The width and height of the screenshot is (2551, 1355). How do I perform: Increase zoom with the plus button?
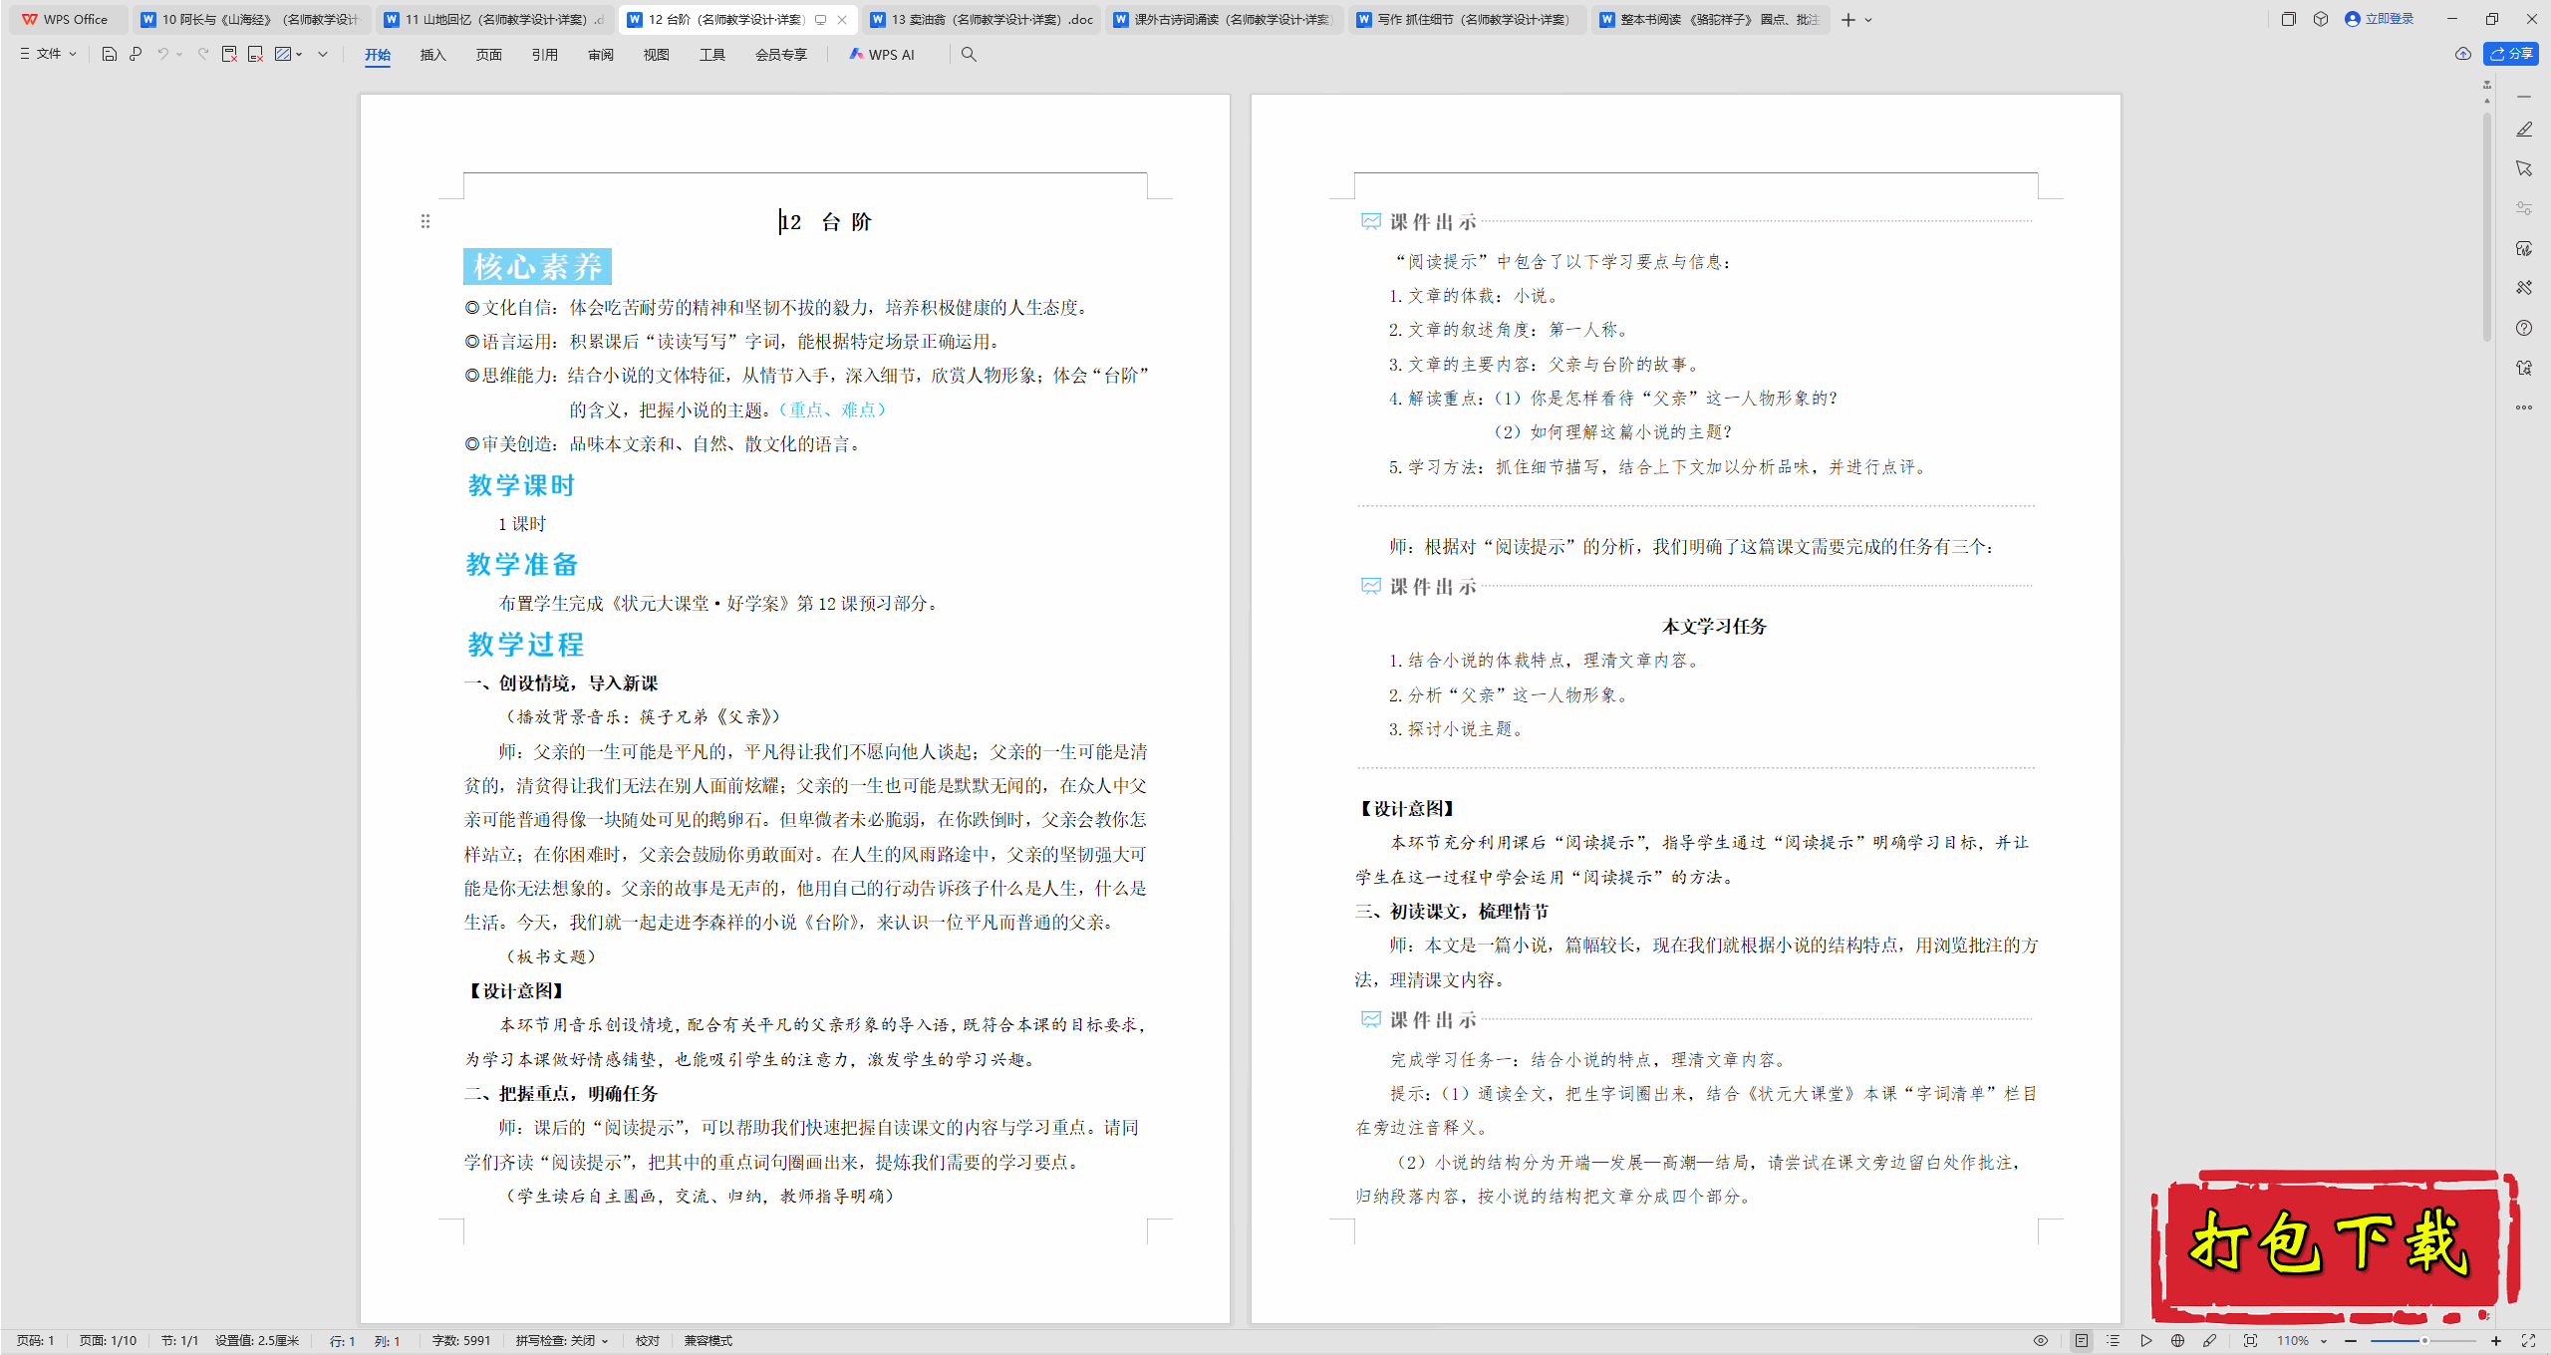point(2496,1341)
